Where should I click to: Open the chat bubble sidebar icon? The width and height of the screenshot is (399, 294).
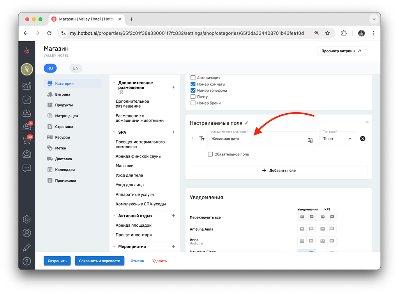pos(27,168)
